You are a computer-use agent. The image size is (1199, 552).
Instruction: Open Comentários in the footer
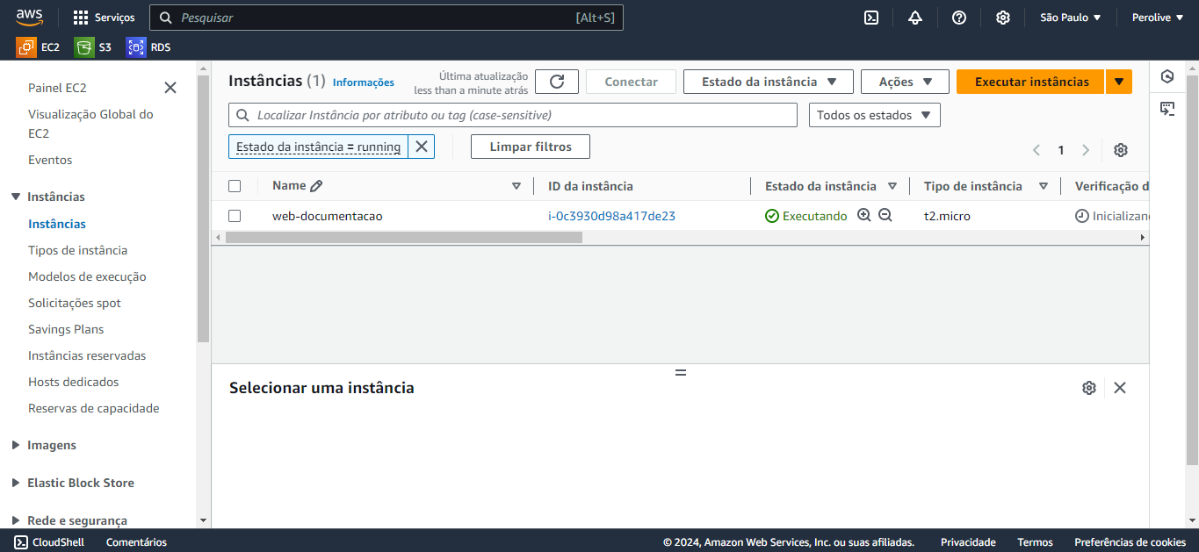[x=136, y=542]
